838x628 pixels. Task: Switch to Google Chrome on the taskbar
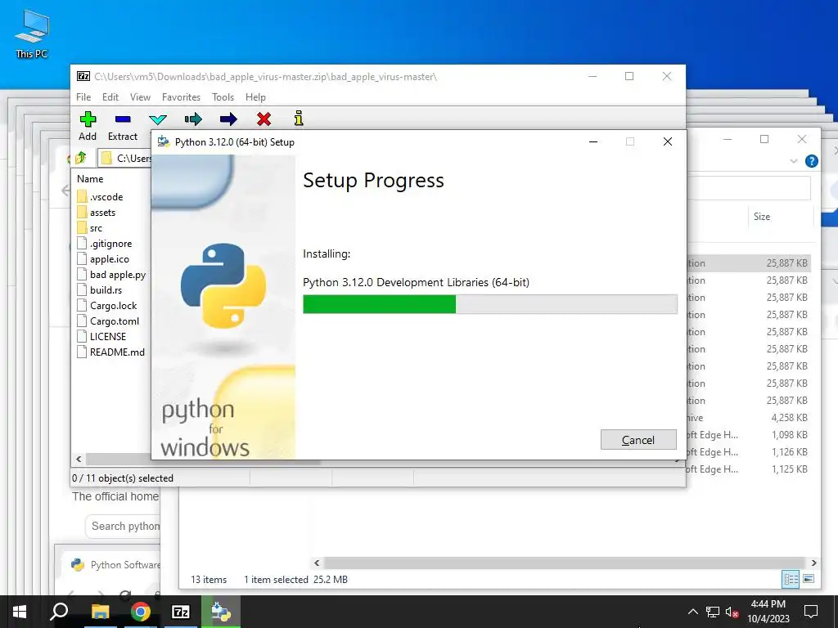point(141,612)
